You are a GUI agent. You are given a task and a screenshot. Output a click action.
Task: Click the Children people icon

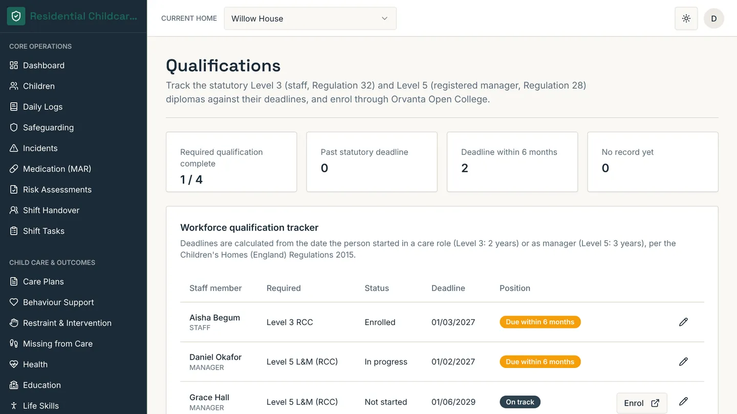[x=14, y=86]
